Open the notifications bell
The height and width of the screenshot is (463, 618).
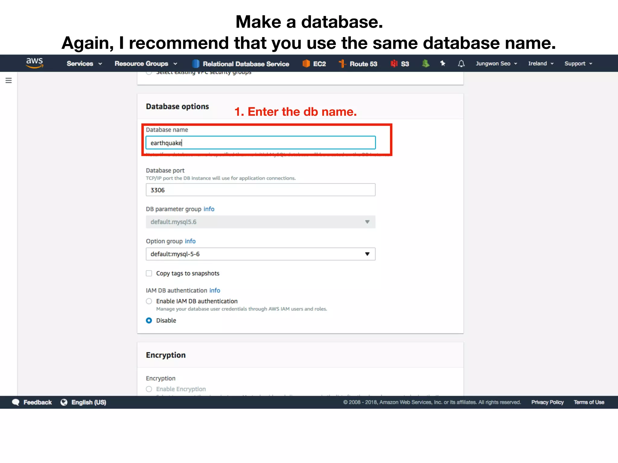tap(461, 64)
